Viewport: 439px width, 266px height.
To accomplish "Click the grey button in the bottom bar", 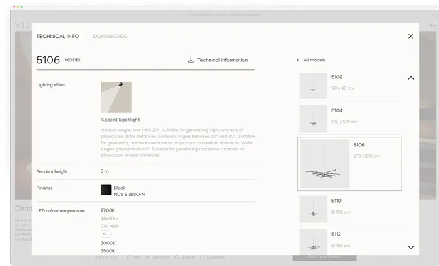I will pos(324,257).
